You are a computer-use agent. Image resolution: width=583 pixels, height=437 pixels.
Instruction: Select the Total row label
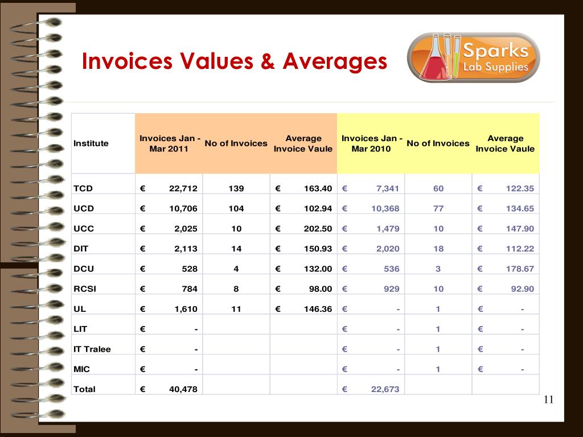84,389
